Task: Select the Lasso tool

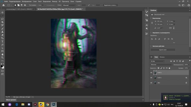Action: [2, 19]
